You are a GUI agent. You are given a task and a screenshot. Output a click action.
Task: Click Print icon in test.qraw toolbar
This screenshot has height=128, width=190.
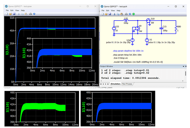tap(31, 14)
